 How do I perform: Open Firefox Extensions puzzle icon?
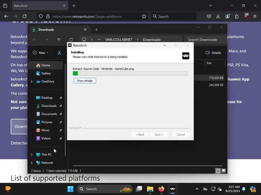tap(237, 16)
